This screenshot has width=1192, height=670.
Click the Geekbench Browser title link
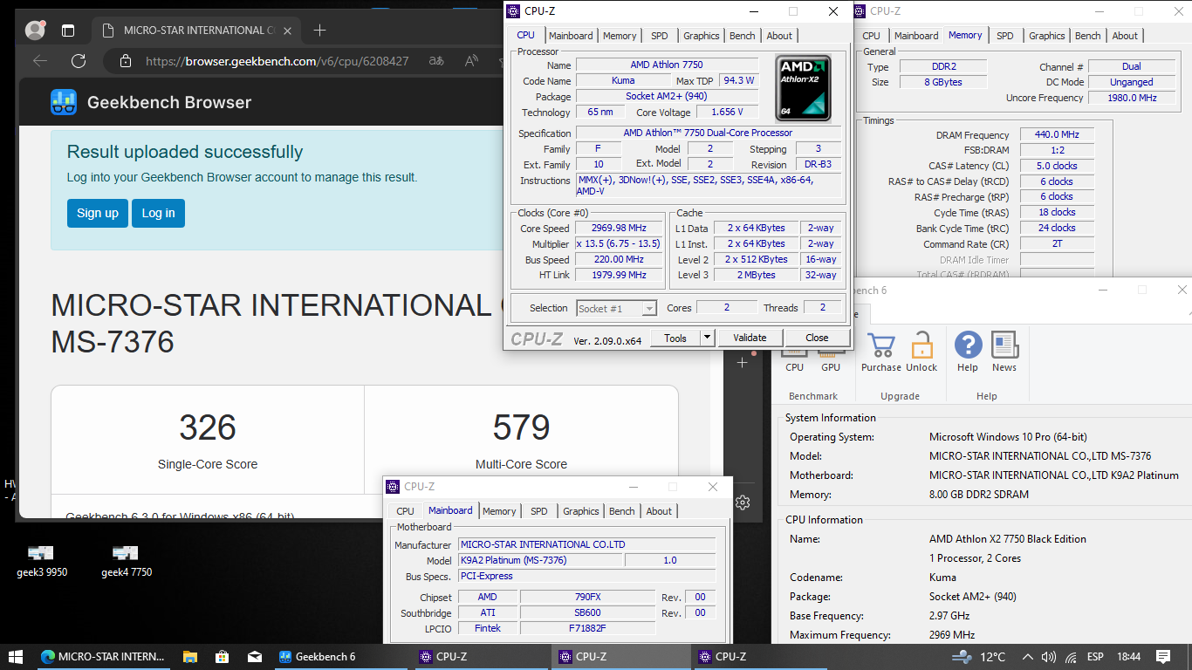coord(169,102)
